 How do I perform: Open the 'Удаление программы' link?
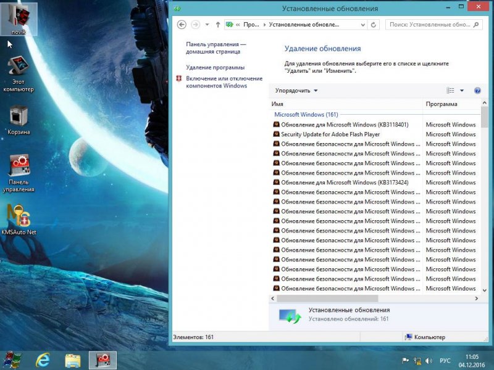215,67
